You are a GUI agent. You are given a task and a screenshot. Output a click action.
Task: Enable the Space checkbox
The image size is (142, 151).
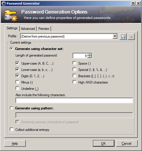[x=74, y=63]
